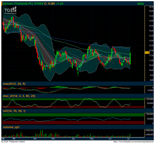
Task: Click the 6,000,000 volume axis label
Action: click(x=149, y=130)
